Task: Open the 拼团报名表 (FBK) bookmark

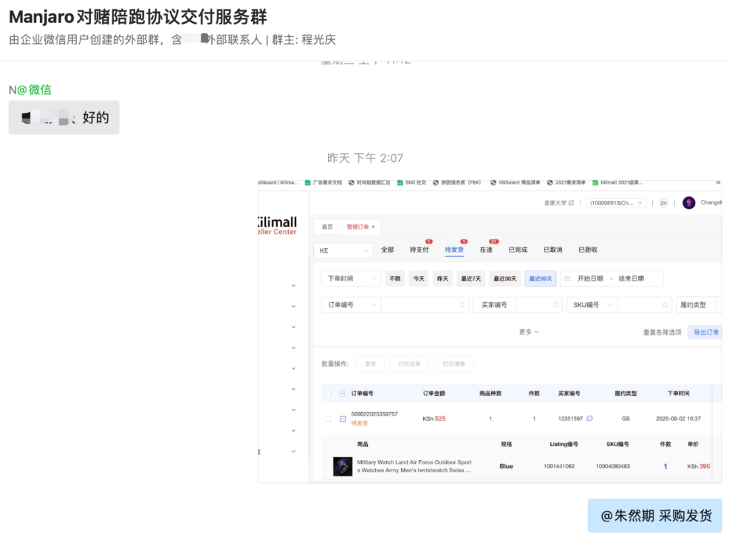Action: tap(456, 183)
